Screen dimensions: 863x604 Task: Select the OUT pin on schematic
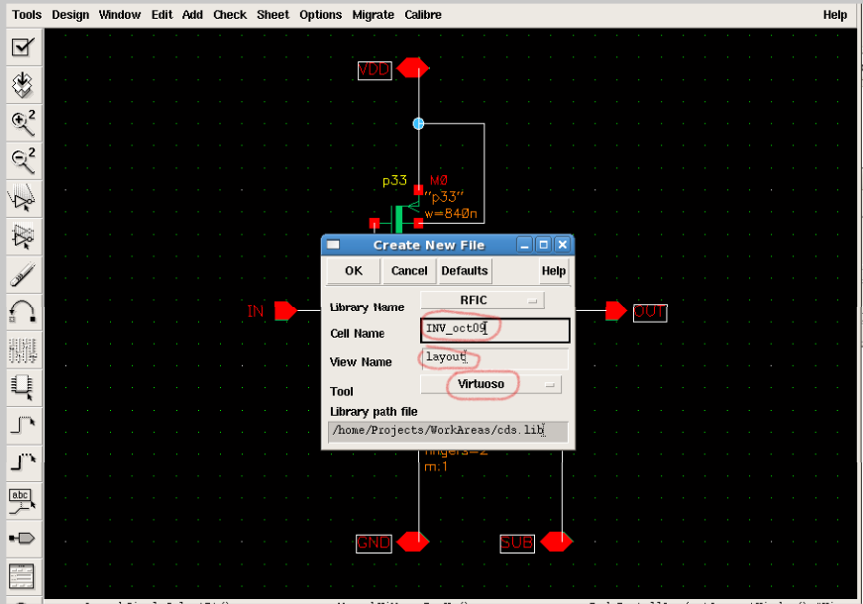tap(616, 311)
